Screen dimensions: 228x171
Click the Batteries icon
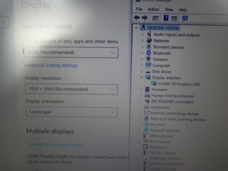click(149, 40)
